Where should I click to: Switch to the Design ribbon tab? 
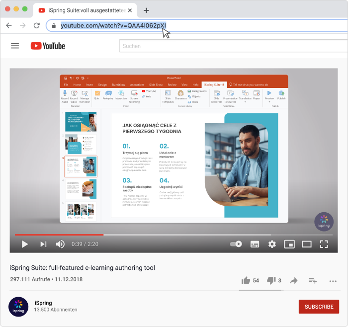pos(102,85)
